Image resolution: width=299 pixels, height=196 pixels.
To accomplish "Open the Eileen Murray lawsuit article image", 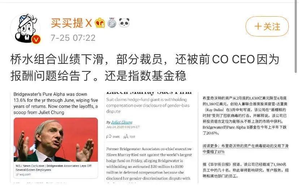I will click(149, 137).
